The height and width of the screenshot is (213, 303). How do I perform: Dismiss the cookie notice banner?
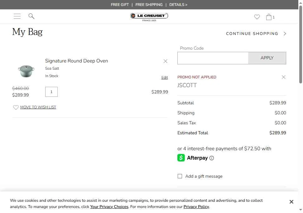pos(291,202)
